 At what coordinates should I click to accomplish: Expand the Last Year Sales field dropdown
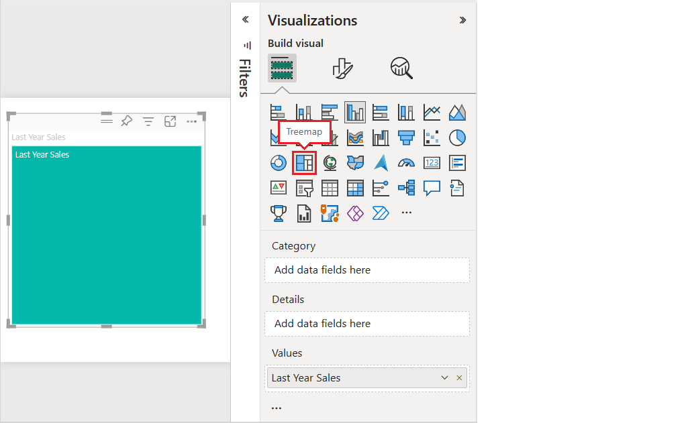[x=444, y=377]
